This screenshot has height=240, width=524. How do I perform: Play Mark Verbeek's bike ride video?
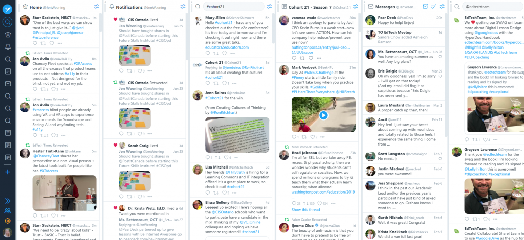coord(323,115)
